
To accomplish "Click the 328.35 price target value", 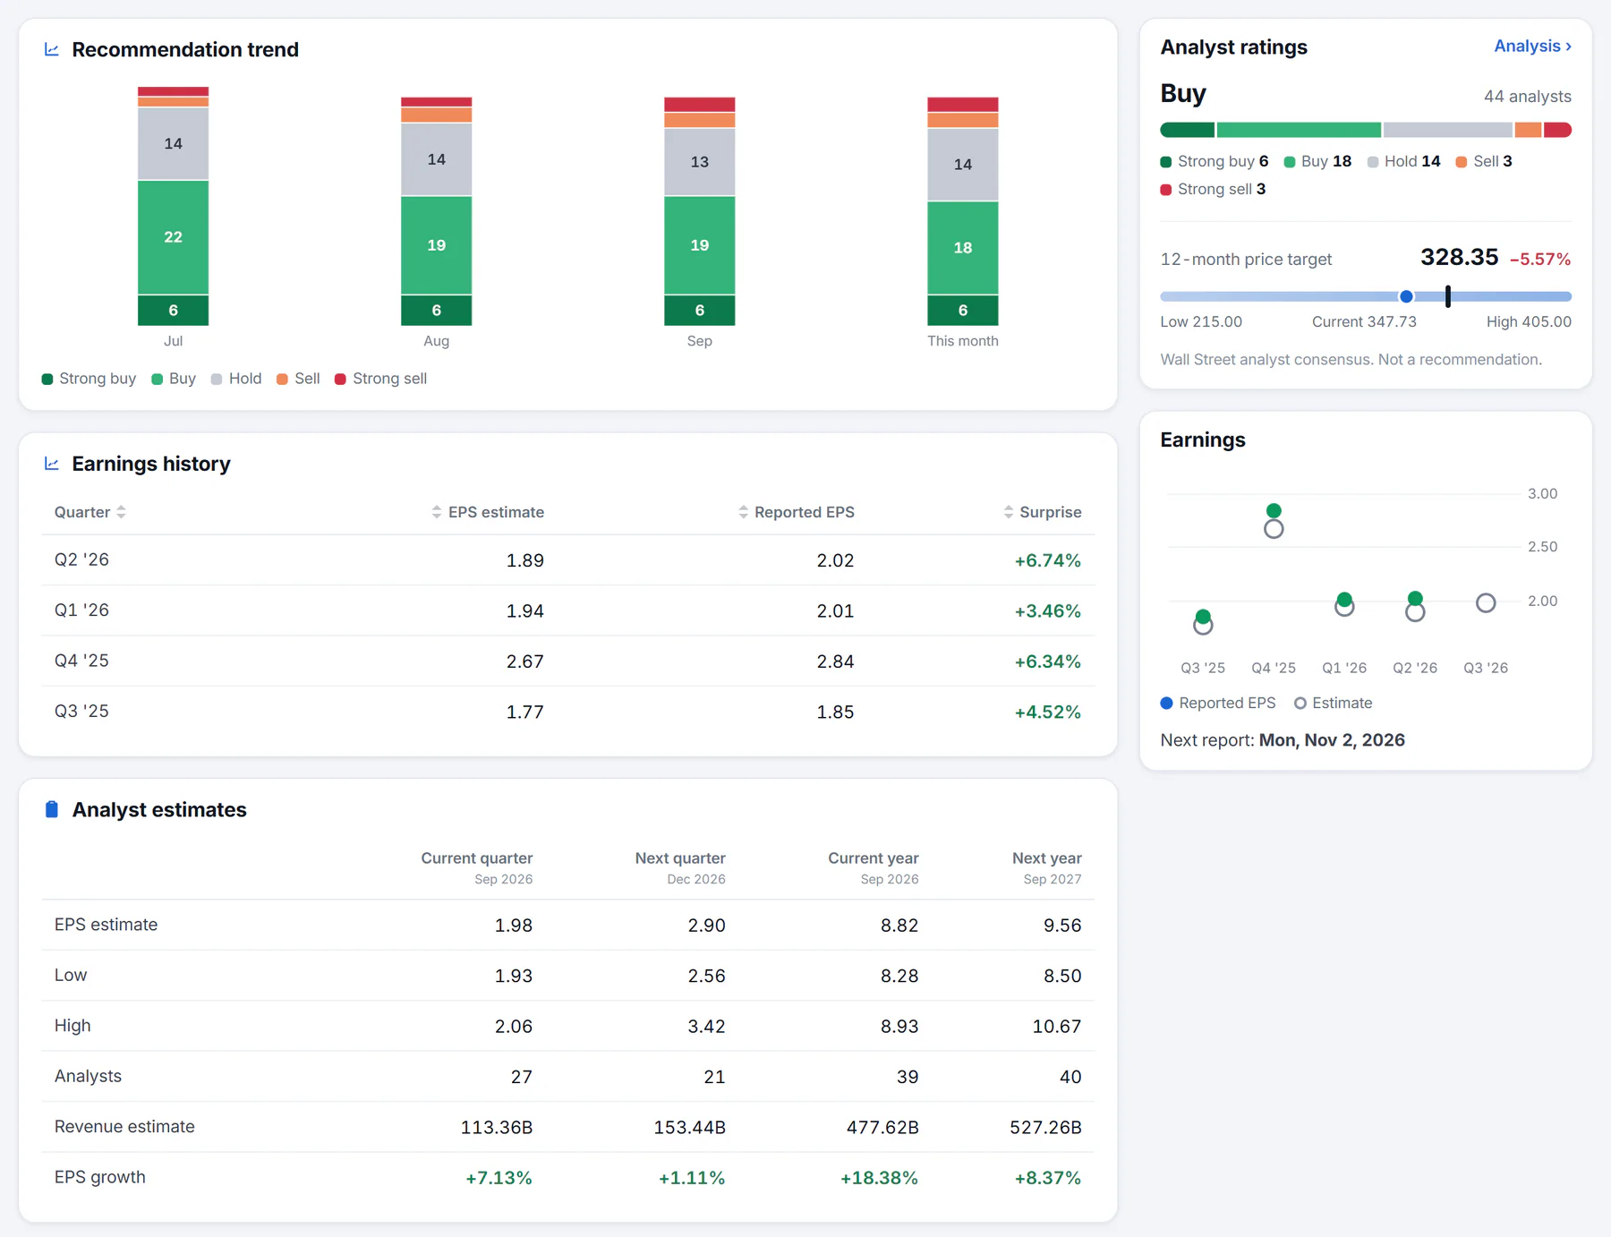I will [x=1459, y=258].
